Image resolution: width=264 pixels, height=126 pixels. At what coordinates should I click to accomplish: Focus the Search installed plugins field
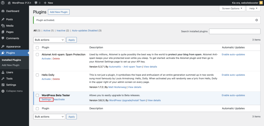(x=235, y=31)
